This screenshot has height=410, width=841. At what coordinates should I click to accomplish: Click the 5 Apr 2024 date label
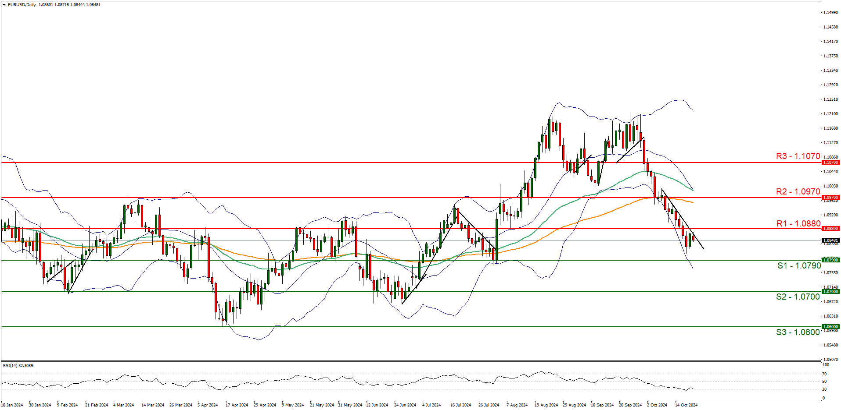pyautogui.click(x=208, y=405)
